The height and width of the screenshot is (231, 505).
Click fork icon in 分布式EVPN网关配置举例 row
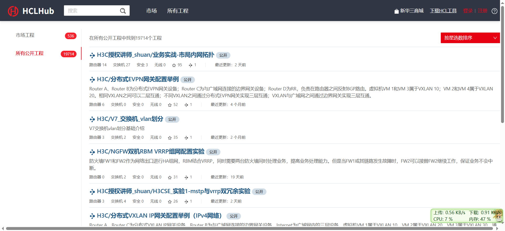coord(186,105)
